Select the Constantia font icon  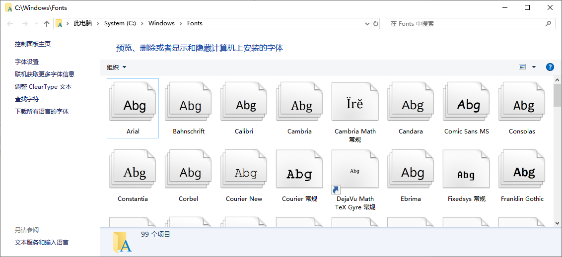click(x=133, y=169)
